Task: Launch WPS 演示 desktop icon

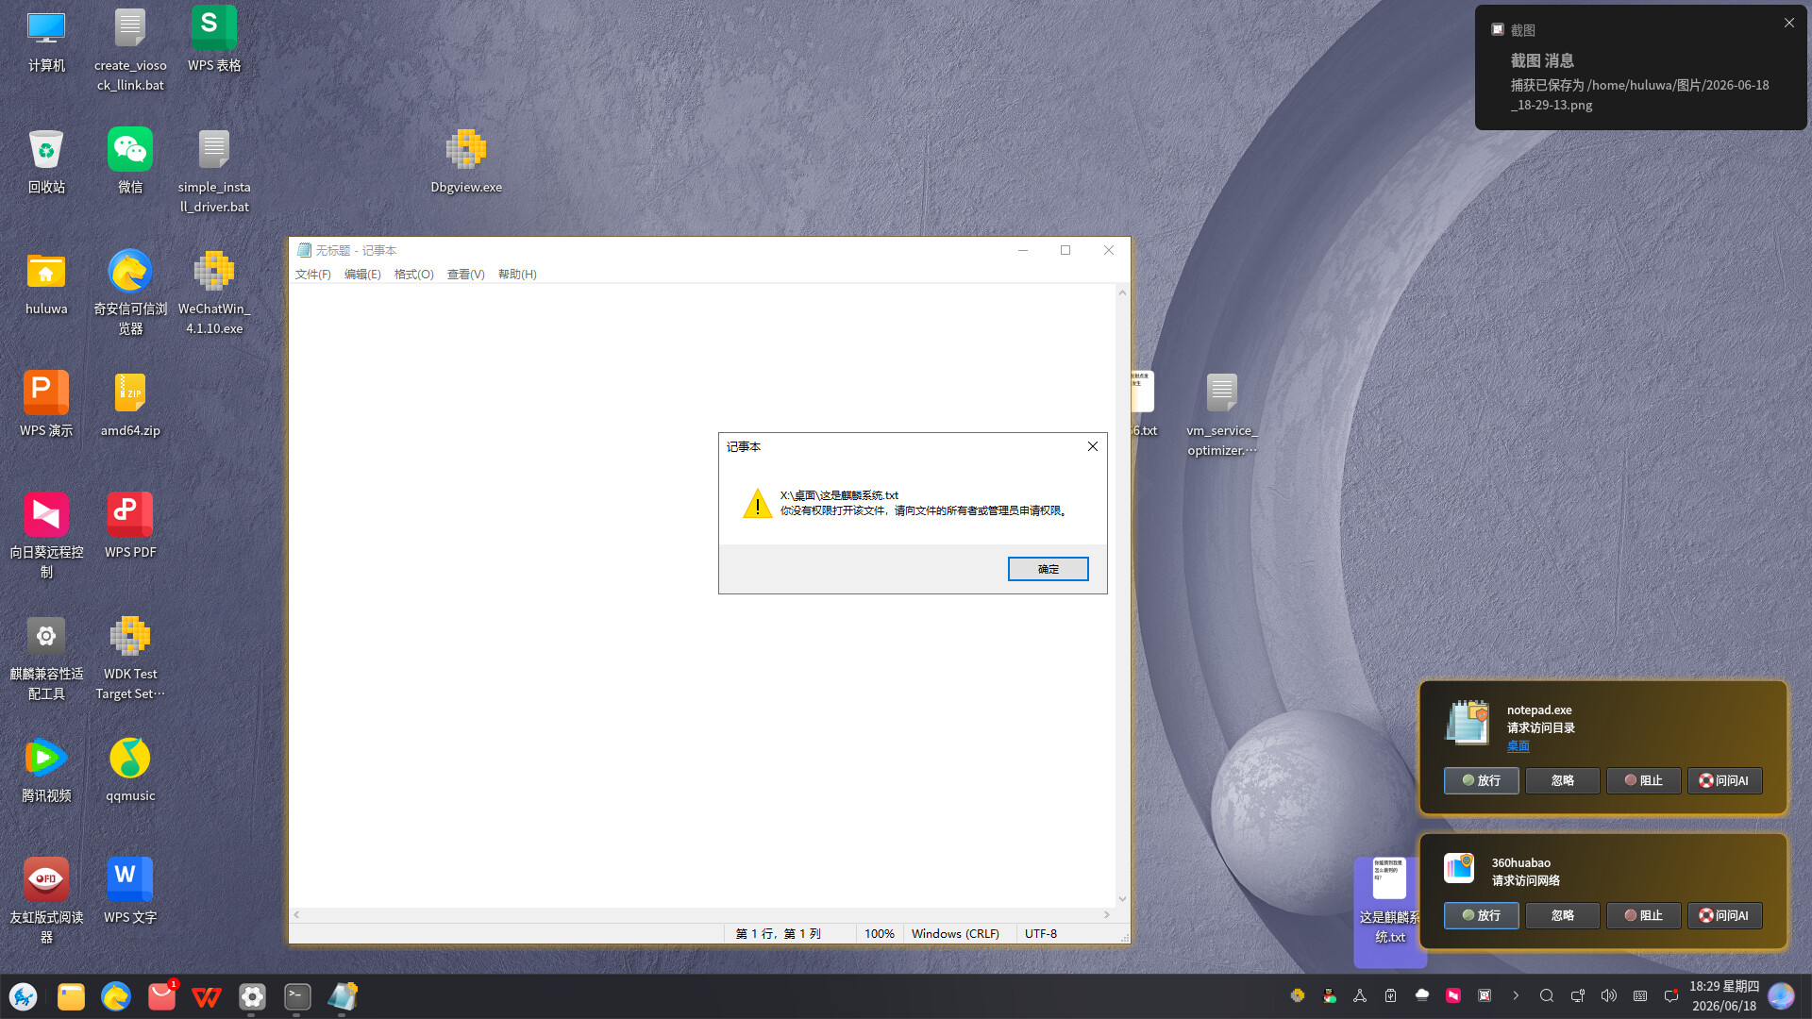Action: (x=46, y=405)
